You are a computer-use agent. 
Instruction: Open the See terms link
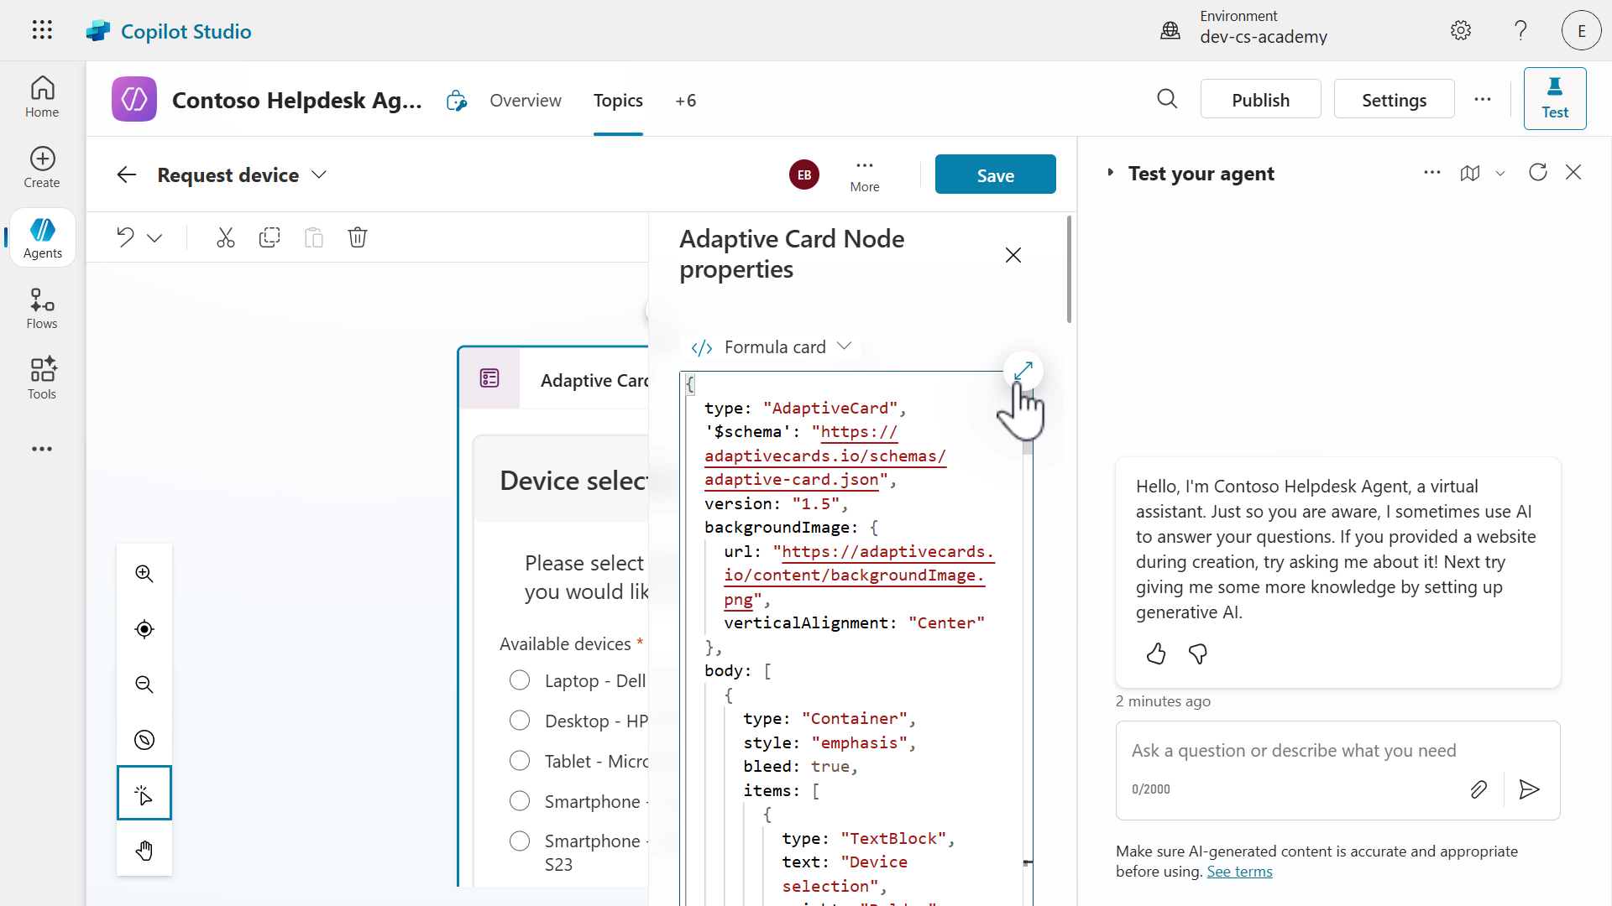tap(1239, 872)
